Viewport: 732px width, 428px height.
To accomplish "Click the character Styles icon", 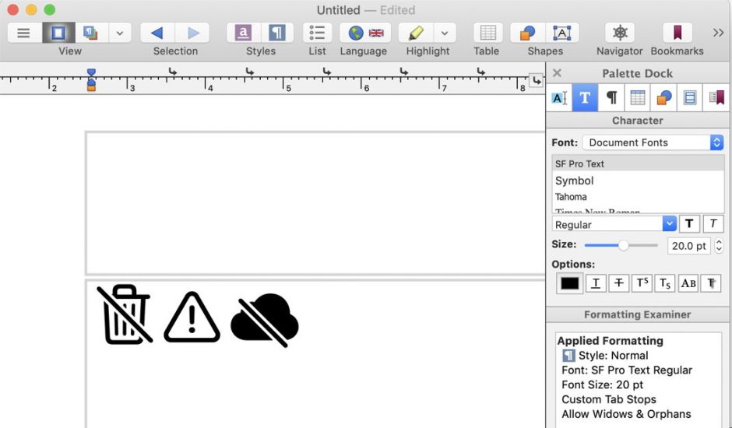I will pos(244,33).
